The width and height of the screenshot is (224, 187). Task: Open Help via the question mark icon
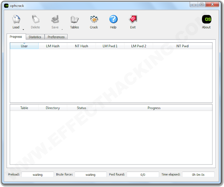tap(113, 19)
